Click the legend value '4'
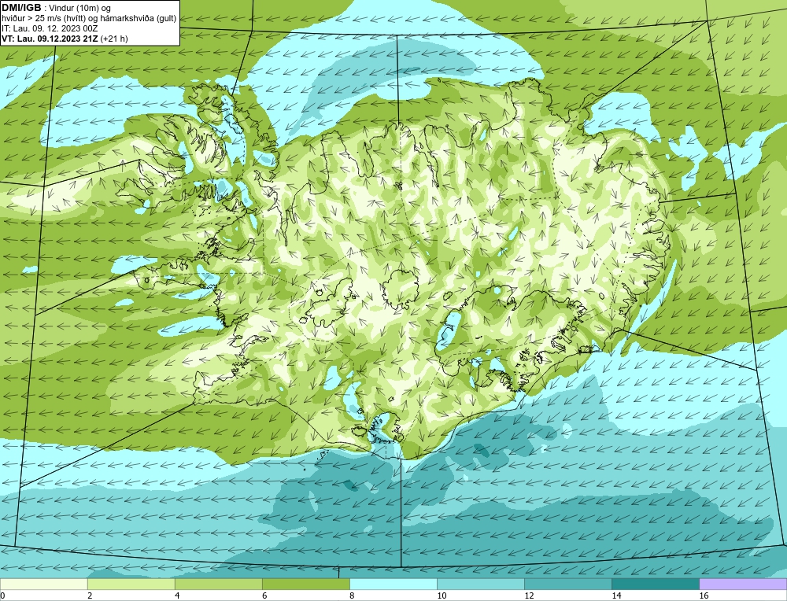 tap(177, 595)
